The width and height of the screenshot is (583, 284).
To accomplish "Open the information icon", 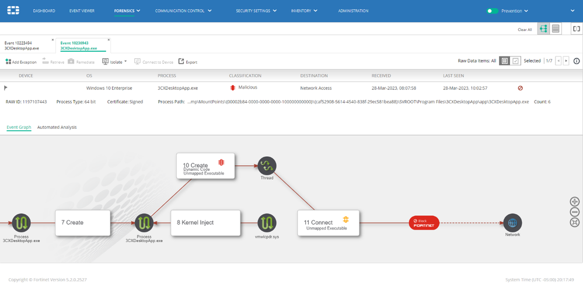I will pos(577,61).
